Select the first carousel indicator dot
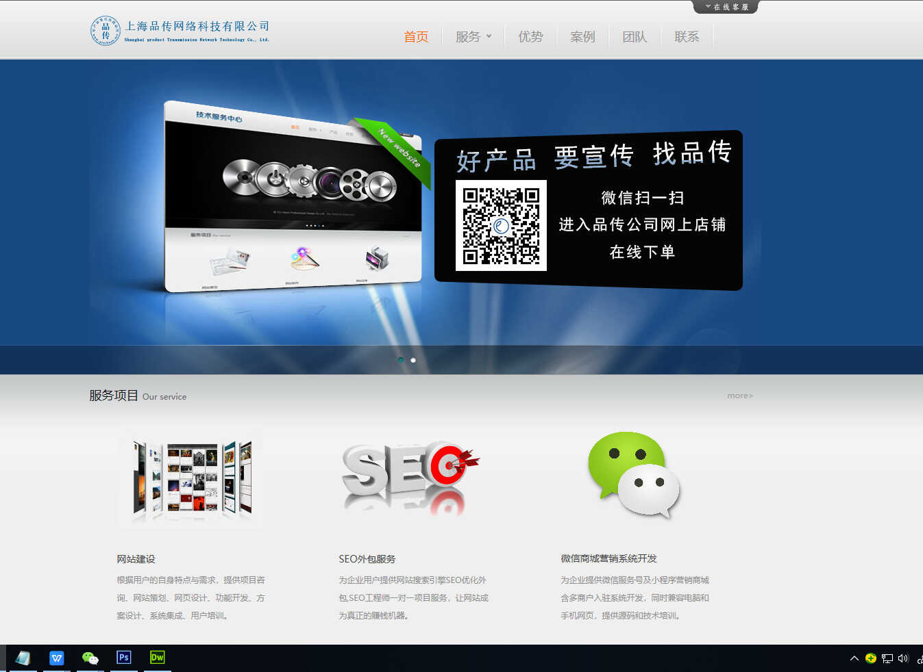Viewport: 923px width, 672px height. tap(401, 359)
